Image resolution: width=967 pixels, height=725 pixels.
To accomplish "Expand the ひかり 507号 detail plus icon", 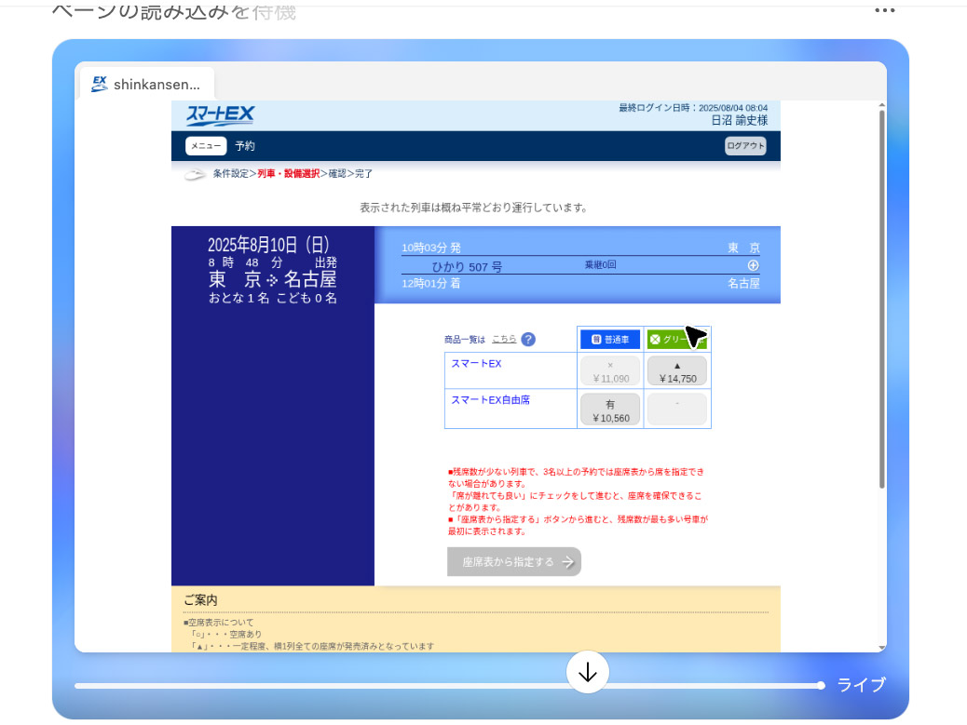I will (x=753, y=265).
